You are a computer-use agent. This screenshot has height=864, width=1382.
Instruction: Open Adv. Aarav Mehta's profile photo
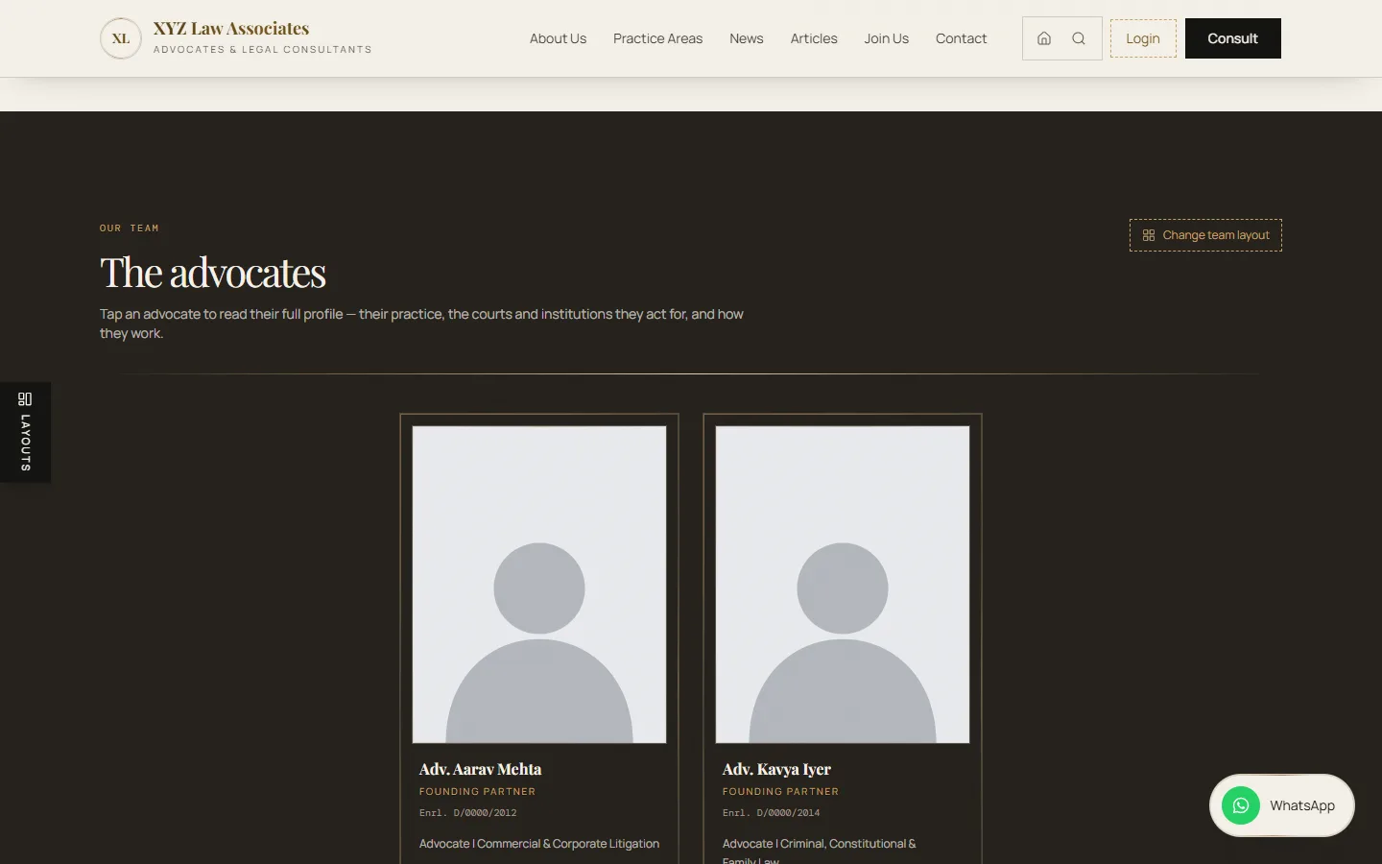click(x=539, y=585)
